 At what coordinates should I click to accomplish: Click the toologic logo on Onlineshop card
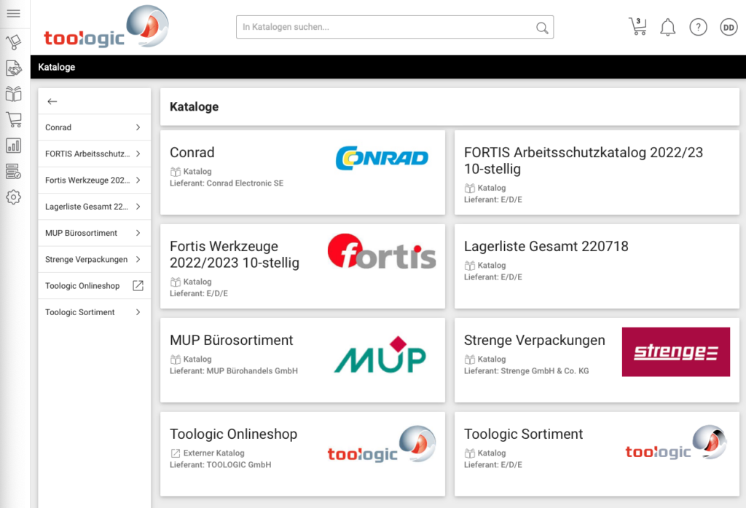(x=382, y=444)
